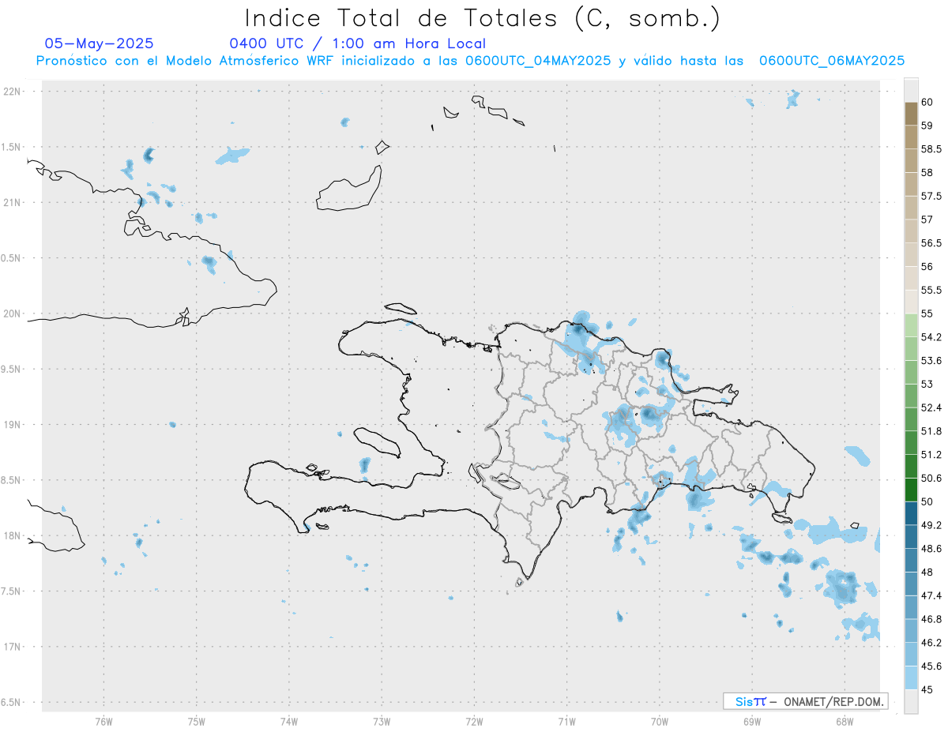This screenshot has width=948, height=732.
Task: Click the '55' colorbar value
Action: (927, 313)
